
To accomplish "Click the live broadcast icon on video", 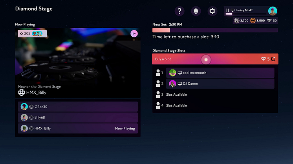I will [x=134, y=34].
